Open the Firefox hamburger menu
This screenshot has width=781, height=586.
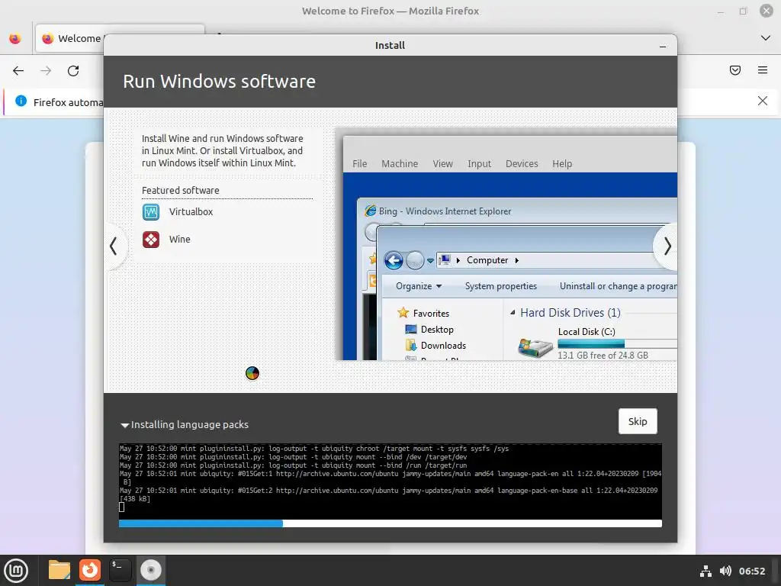pos(763,70)
